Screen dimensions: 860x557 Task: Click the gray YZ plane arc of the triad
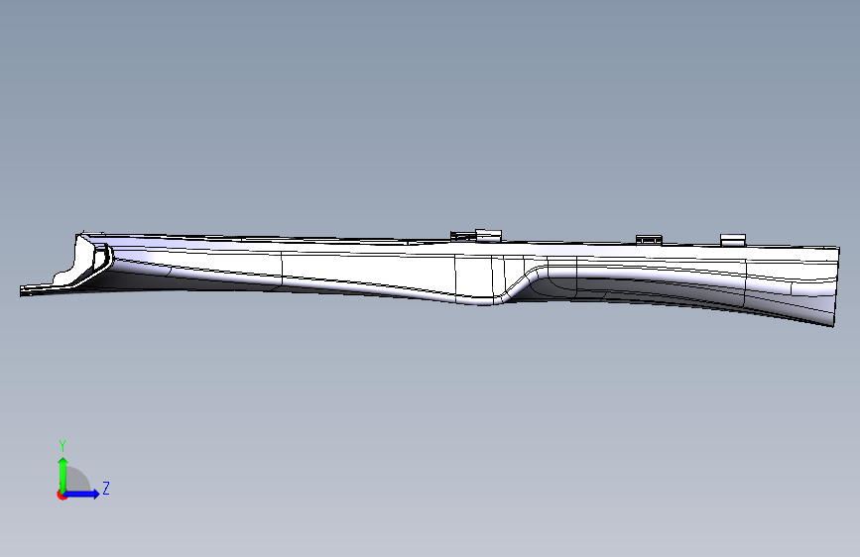coord(78,479)
